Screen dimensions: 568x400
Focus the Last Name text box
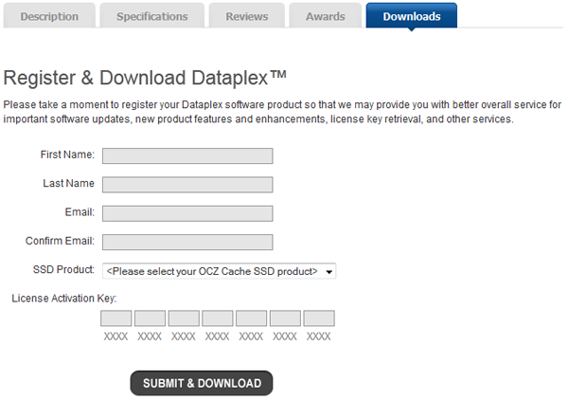point(187,184)
